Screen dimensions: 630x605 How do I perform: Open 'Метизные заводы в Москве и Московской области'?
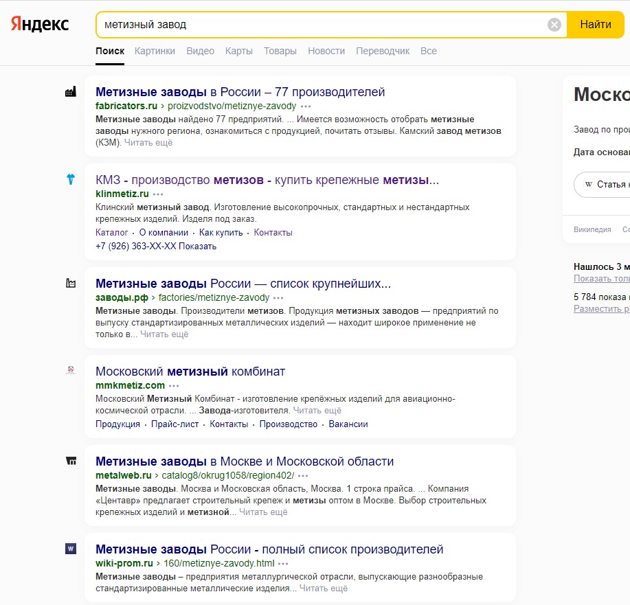[x=245, y=461]
